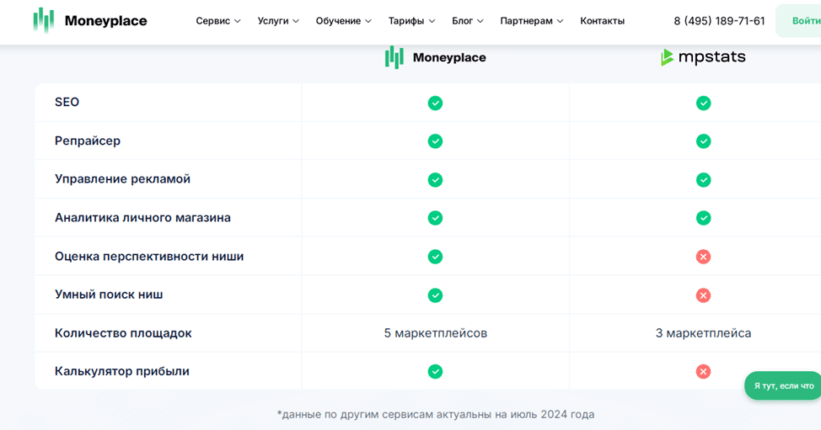The height and width of the screenshot is (430, 821).
Task: Open the chat widget 'Я тут, если что'
Action: pyautogui.click(x=783, y=385)
